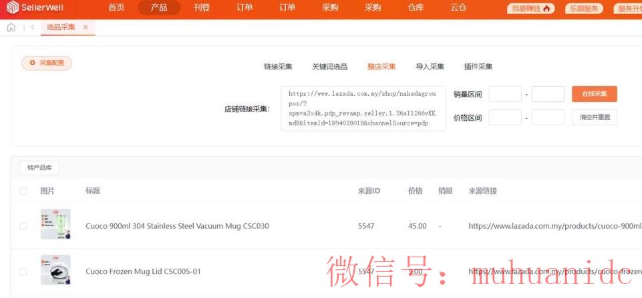Screen dimensions: 642x298
Task: Select the 插件采集 tab
Action: (478, 67)
